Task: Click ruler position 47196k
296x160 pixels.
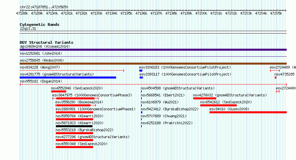Action: (x=141, y=13)
